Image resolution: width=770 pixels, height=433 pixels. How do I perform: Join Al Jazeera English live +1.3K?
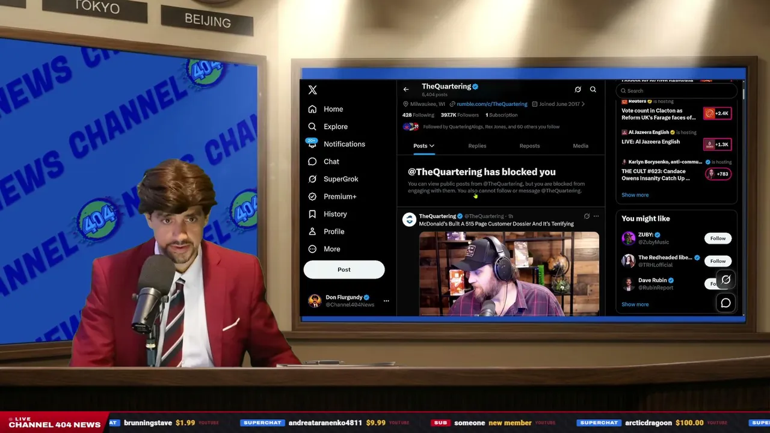coord(717,144)
